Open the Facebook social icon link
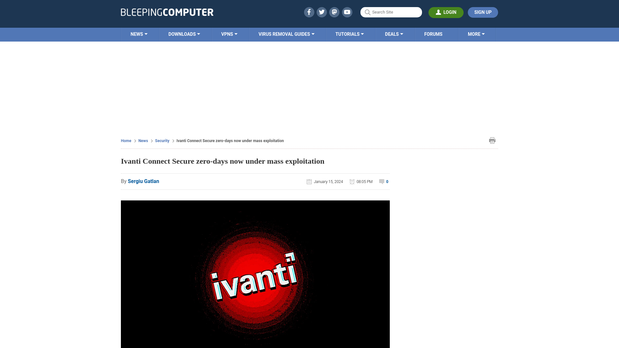Image resolution: width=619 pixels, height=348 pixels. coord(309,12)
